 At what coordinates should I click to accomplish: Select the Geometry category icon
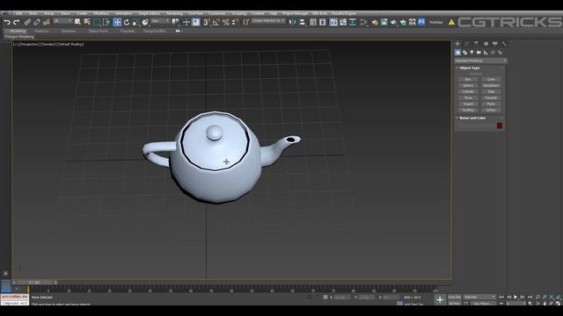click(x=457, y=53)
